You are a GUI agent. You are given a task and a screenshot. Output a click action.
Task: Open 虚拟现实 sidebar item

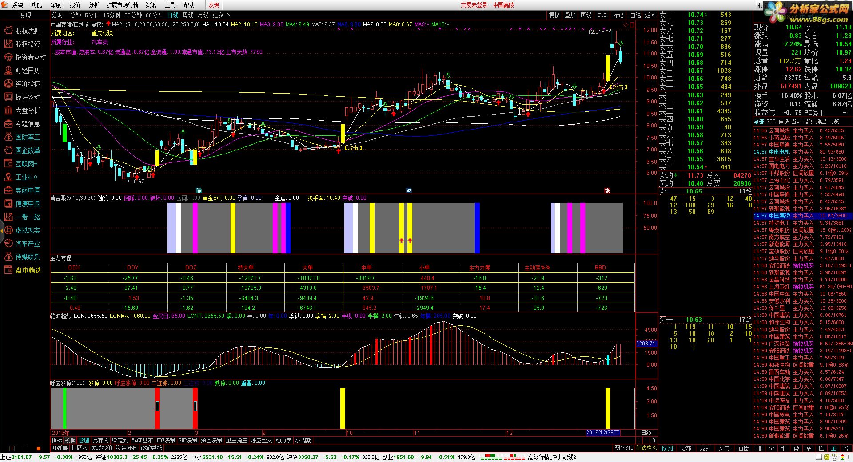(23, 230)
